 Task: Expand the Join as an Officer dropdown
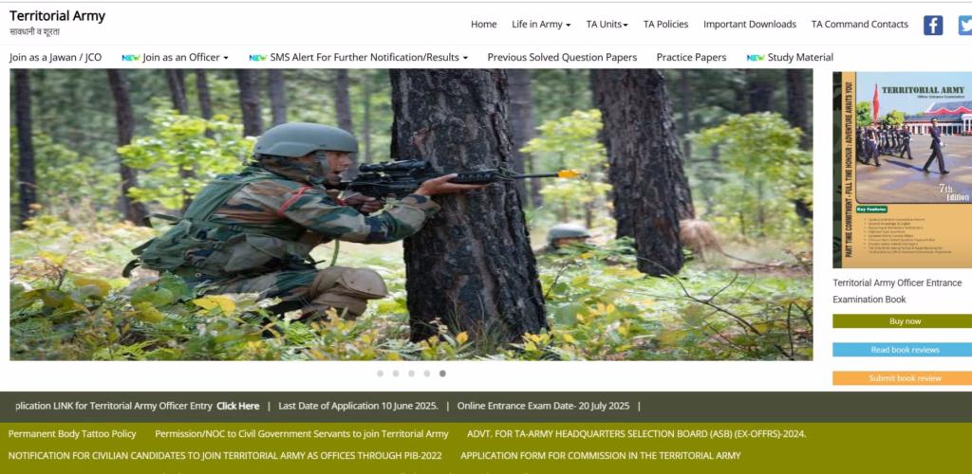click(185, 58)
